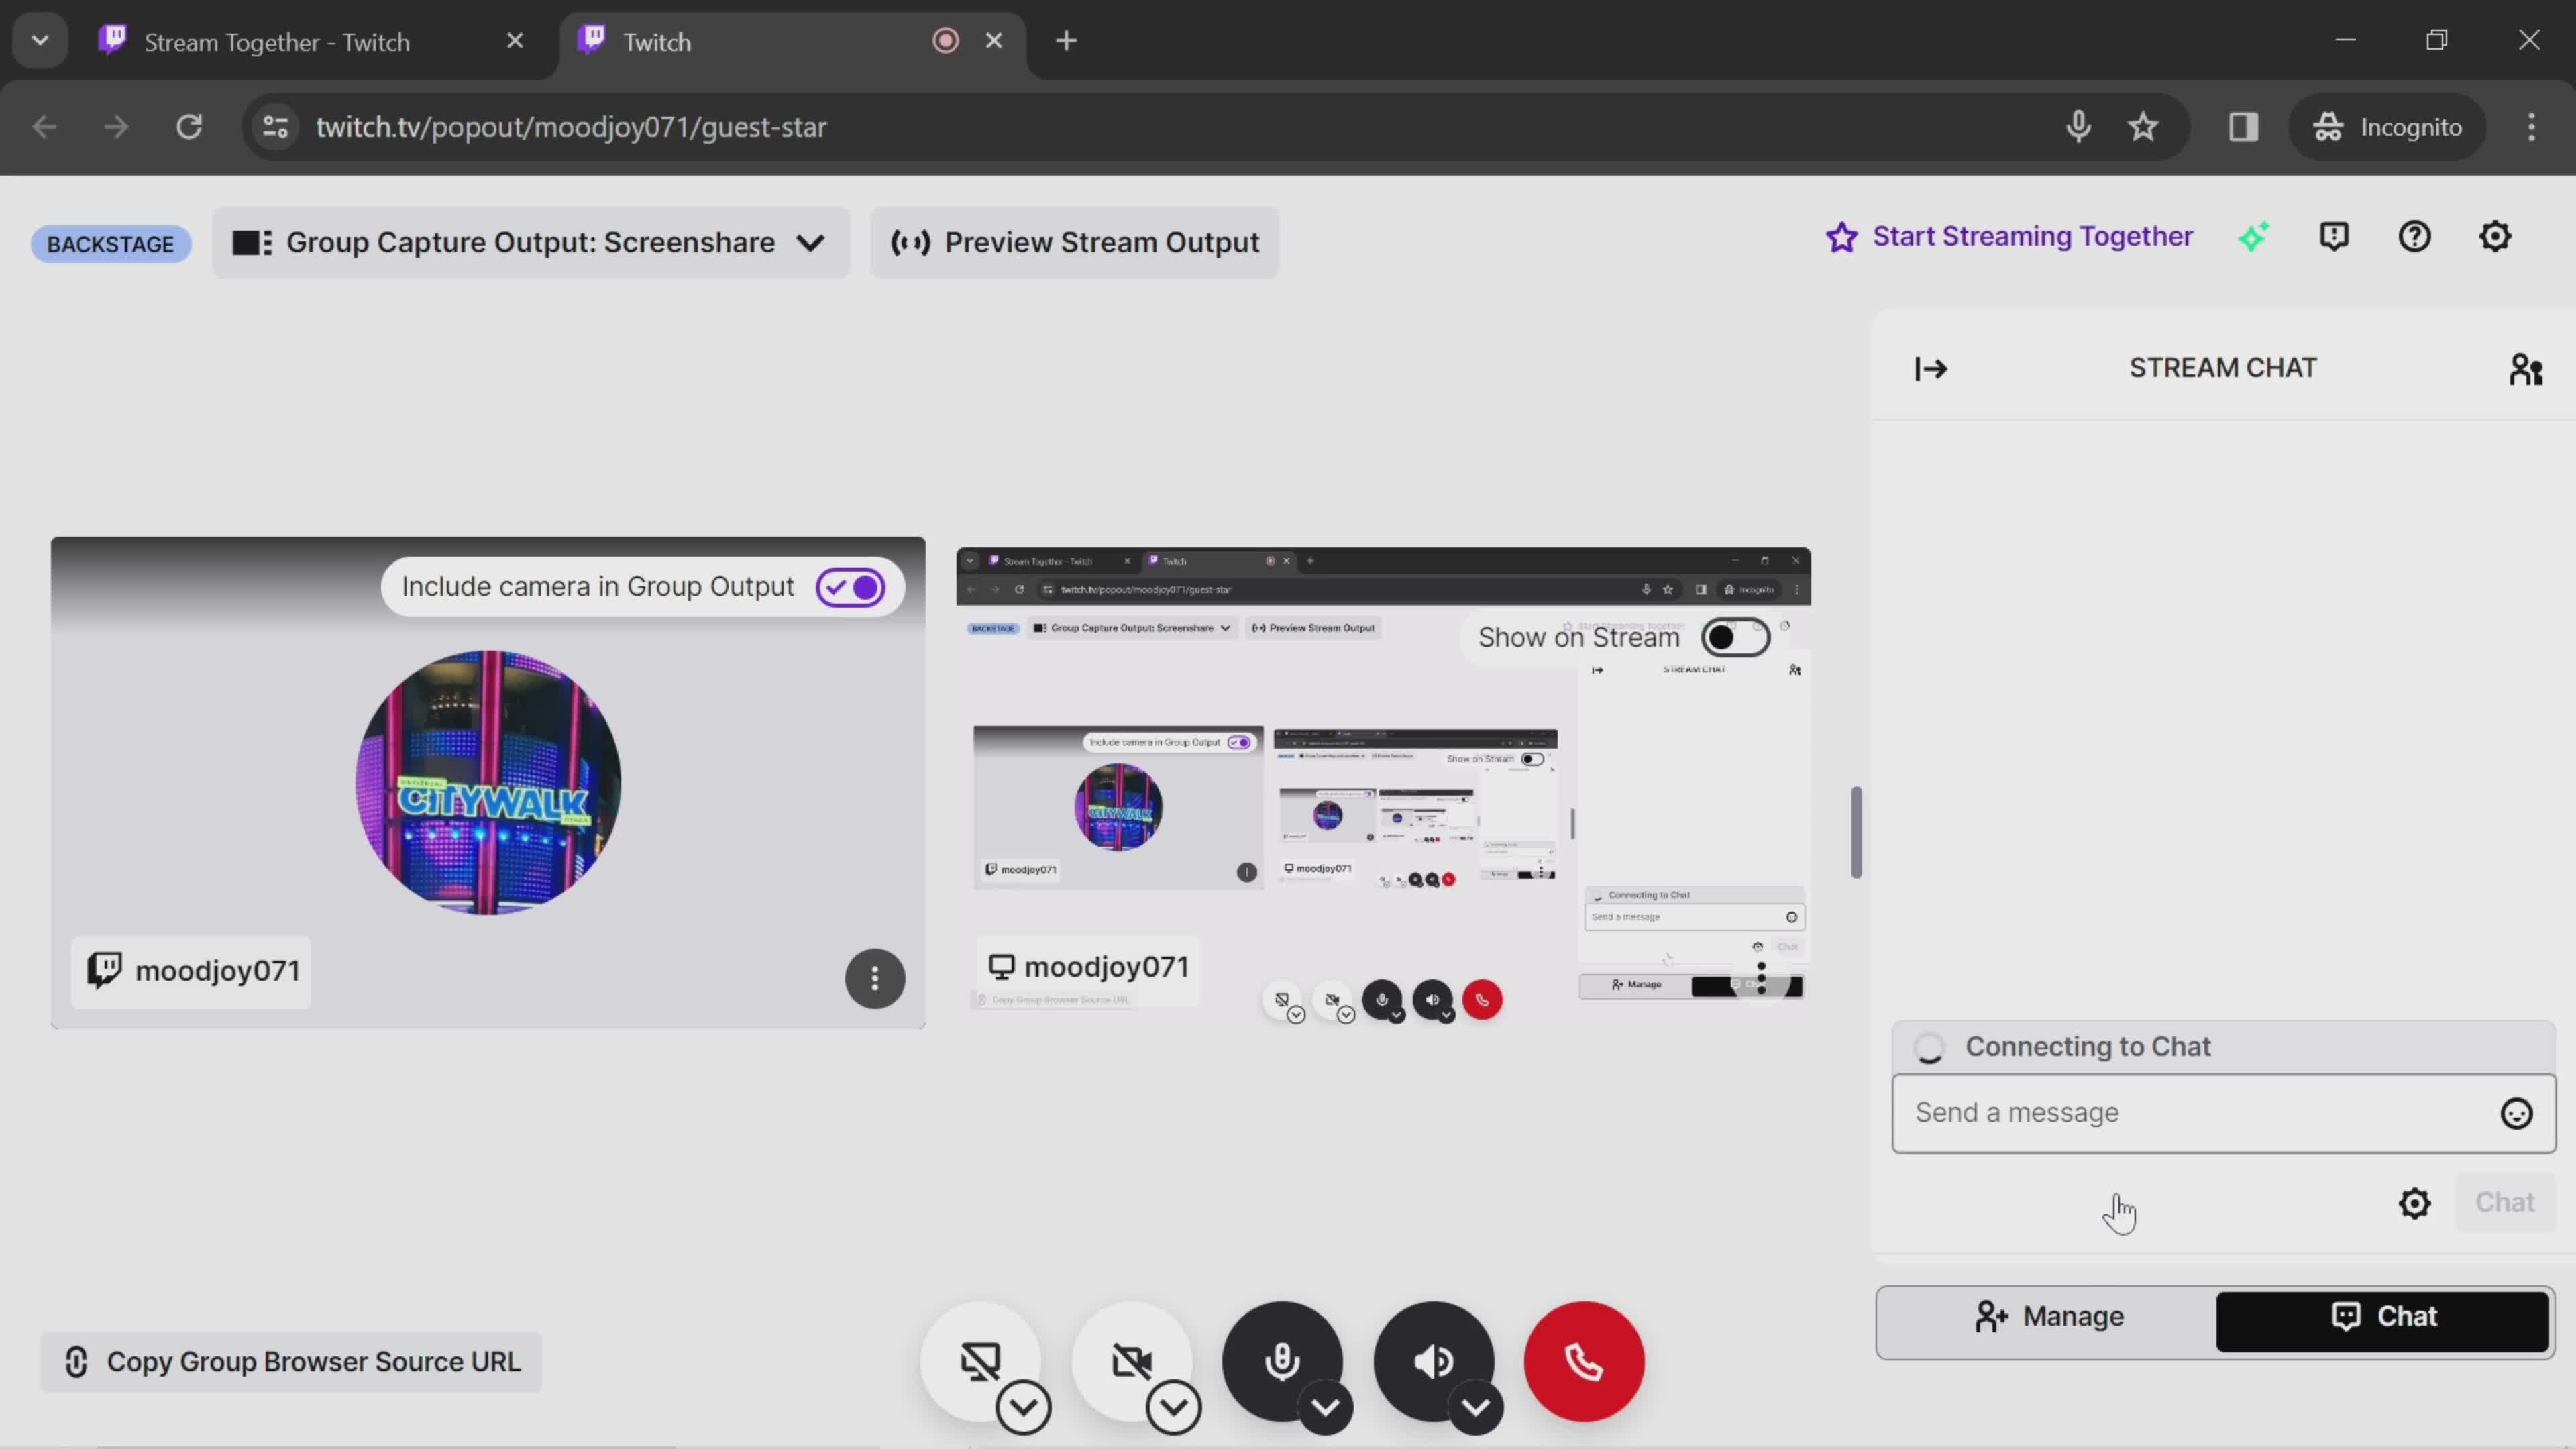Open the help question mark icon
2576x1449 pixels.
(2414, 237)
